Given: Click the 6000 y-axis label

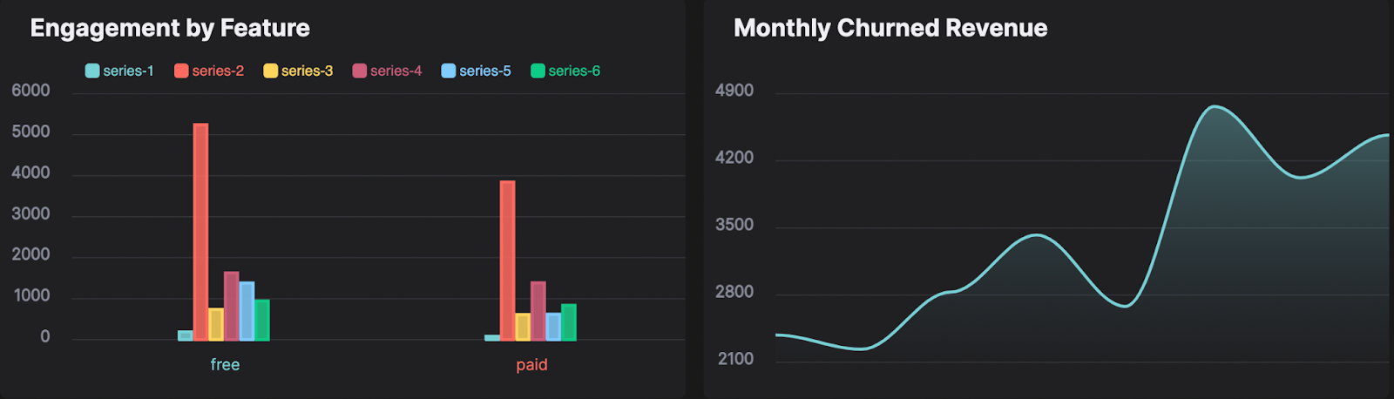Looking at the screenshot, I should click(30, 91).
